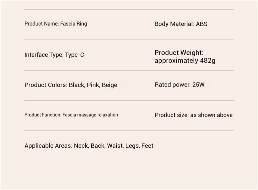The width and height of the screenshot is (258, 190).
Task: Select the text Fascia massage relaxation
Action: click(x=90, y=115)
